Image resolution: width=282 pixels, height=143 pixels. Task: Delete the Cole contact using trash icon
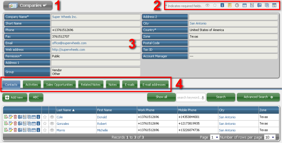point(15,117)
